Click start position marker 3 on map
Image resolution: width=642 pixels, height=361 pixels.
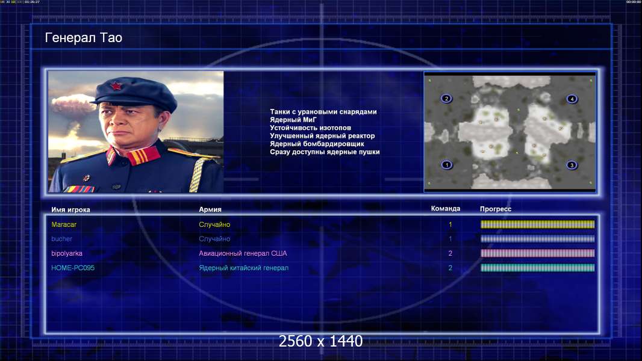click(572, 165)
